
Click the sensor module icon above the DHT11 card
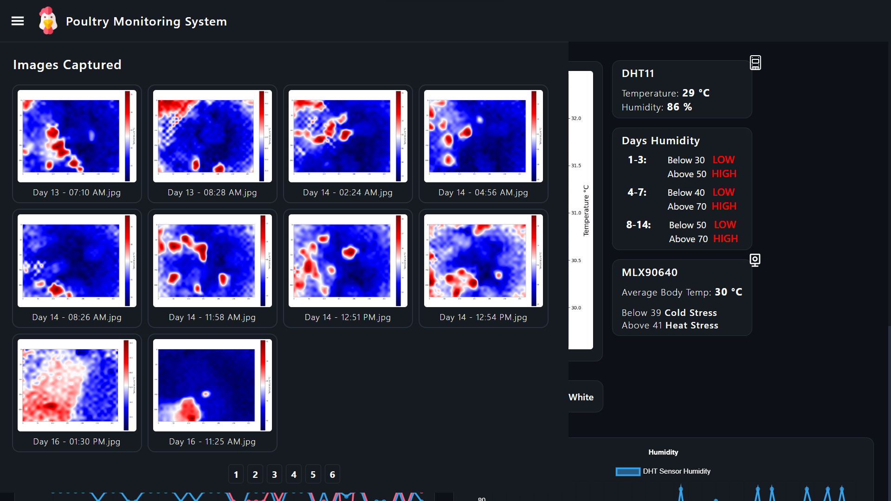point(755,63)
